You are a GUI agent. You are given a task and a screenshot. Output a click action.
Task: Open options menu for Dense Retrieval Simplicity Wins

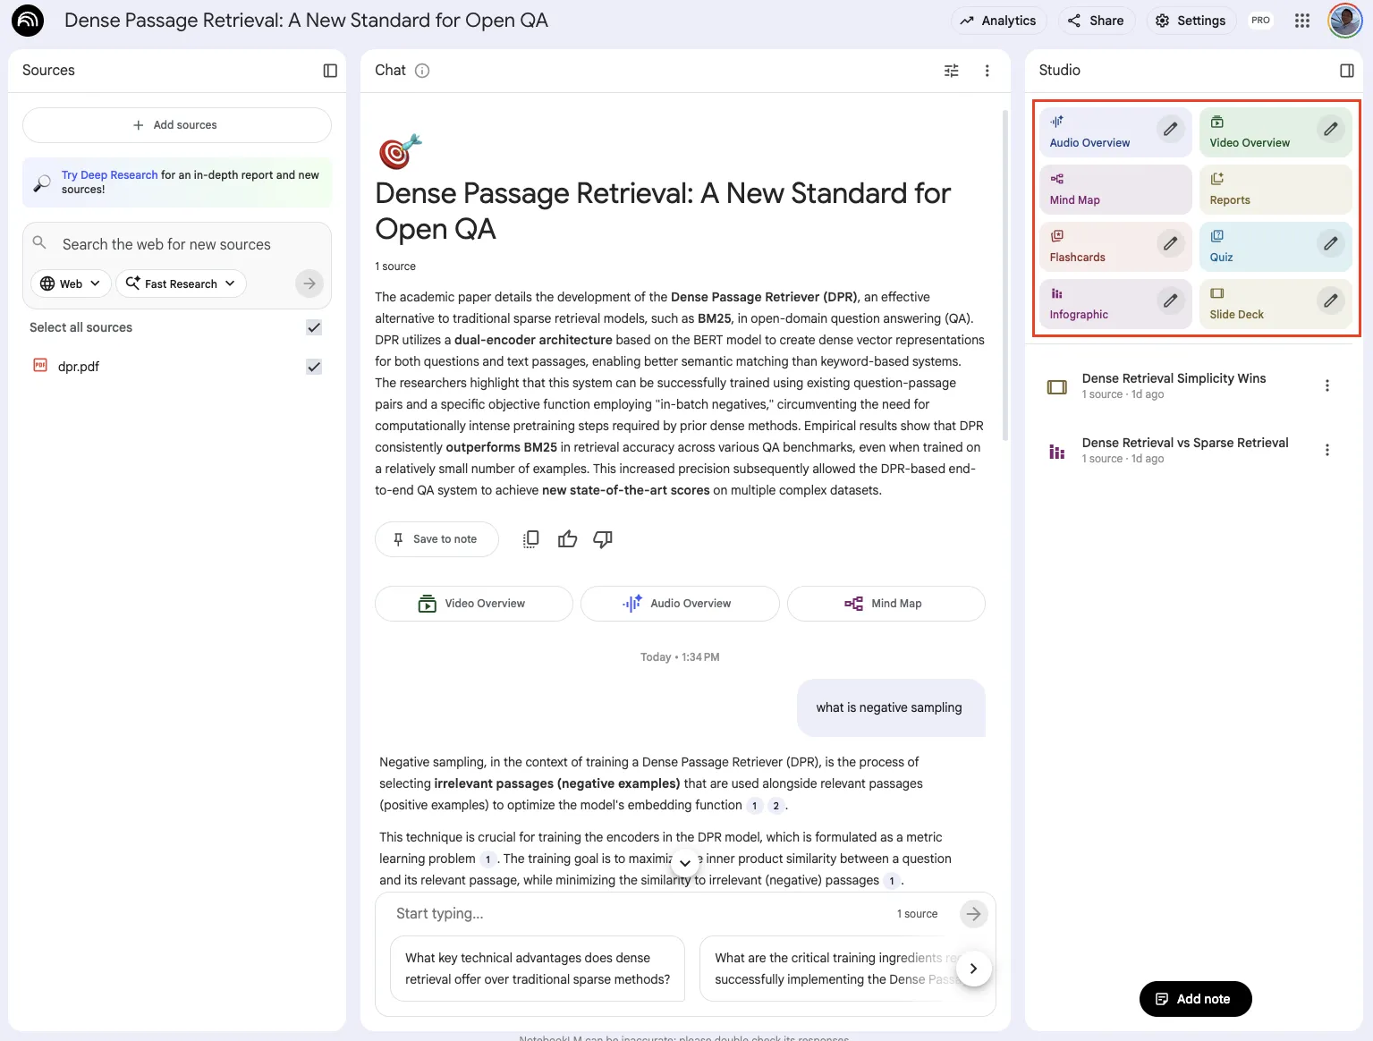coord(1327,385)
